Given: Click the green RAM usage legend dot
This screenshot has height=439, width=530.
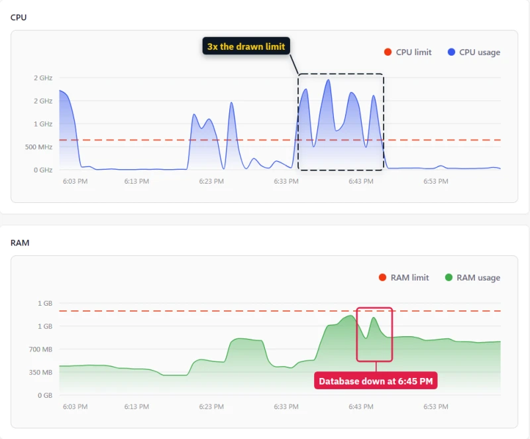Looking at the screenshot, I should [449, 278].
